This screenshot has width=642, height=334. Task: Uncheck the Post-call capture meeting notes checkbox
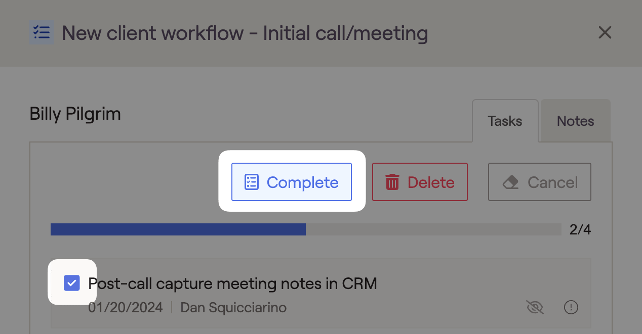pyautogui.click(x=72, y=283)
